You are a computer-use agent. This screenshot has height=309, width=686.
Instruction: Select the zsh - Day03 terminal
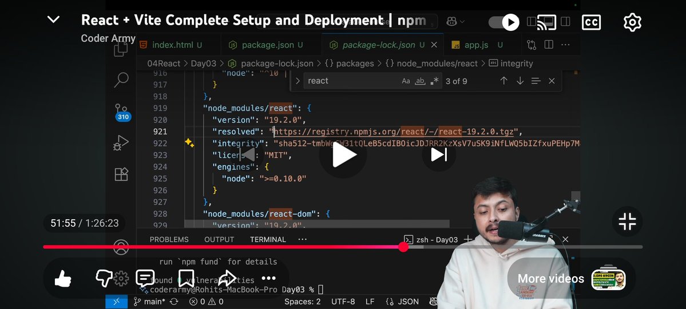pos(431,239)
